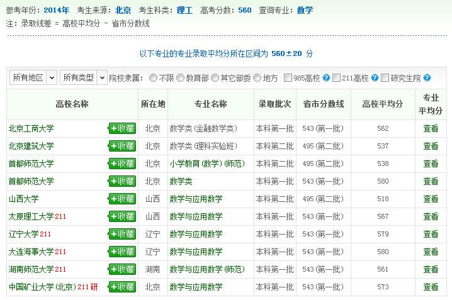Click 查看 in 北京建筑大学 row

(431, 146)
